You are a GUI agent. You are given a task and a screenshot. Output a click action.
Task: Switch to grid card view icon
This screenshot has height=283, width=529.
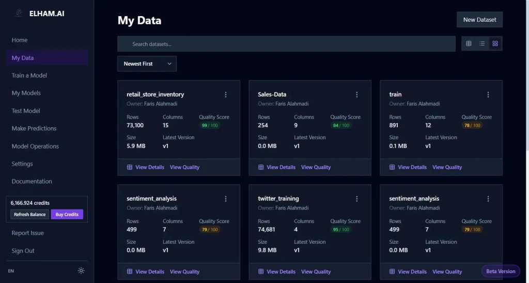(x=495, y=43)
